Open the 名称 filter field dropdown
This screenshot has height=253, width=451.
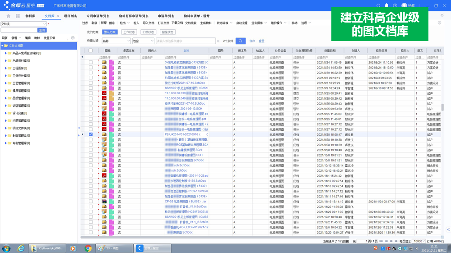click(116, 41)
